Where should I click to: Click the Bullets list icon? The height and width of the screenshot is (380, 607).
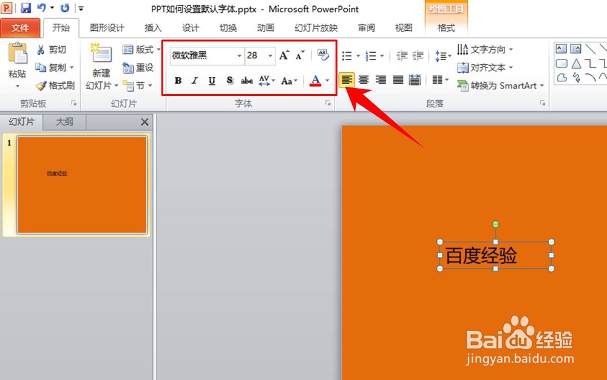(x=347, y=56)
